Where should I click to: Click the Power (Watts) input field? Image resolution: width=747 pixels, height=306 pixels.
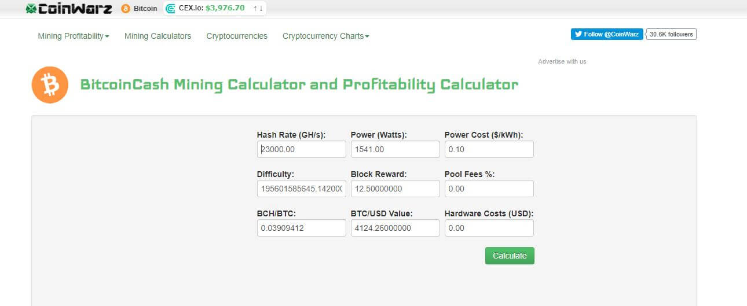click(396, 149)
